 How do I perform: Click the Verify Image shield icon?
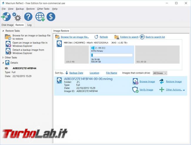tap(135, 90)
